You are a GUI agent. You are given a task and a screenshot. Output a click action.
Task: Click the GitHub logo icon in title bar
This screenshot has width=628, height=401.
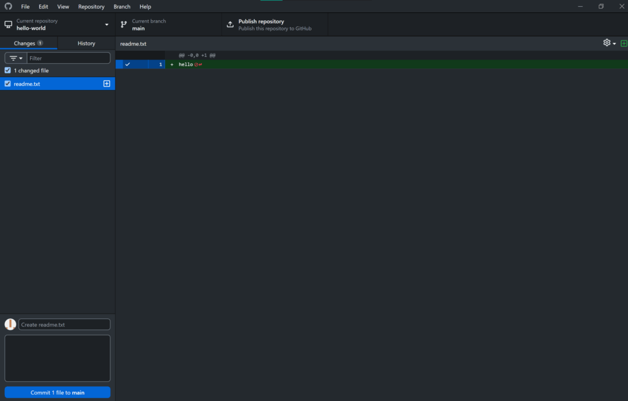click(x=8, y=6)
